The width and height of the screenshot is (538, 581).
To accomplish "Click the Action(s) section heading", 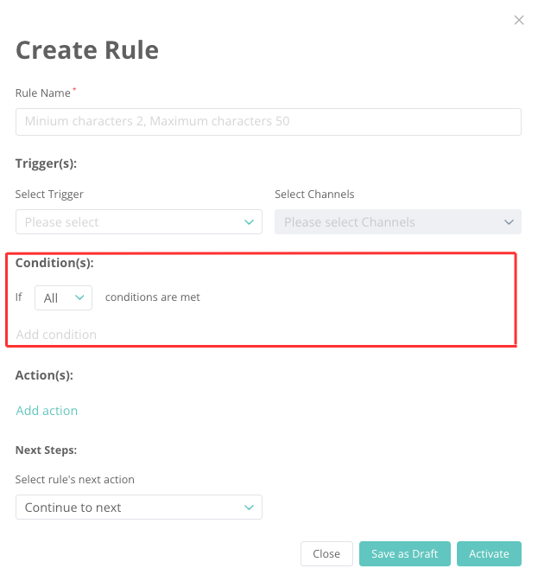I will [x=44, y=375].
